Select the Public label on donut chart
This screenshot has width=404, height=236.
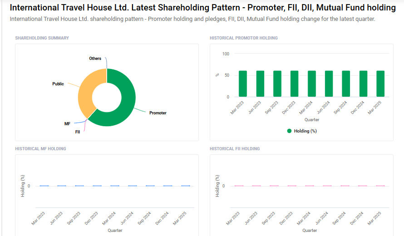tap(58, 84)
